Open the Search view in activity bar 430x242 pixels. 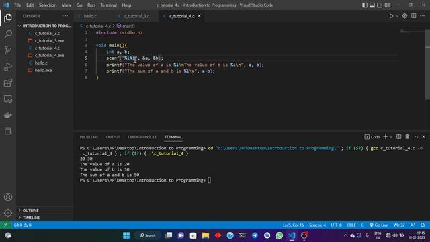click(x=8, y=34)
